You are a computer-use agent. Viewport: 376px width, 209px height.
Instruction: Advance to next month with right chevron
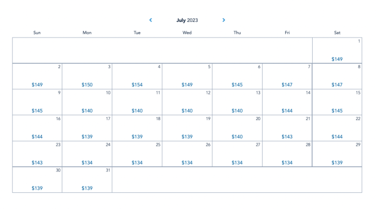224,20
